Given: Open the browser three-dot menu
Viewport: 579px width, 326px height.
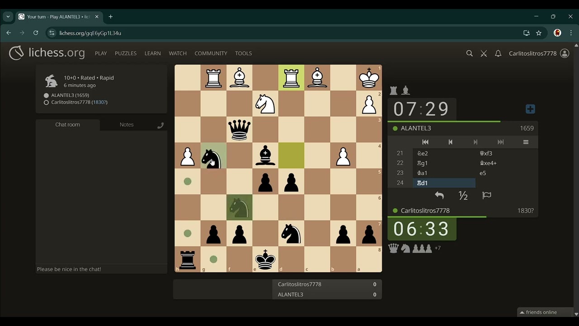Looking at the screenshot, I should (x=571, y=33).
